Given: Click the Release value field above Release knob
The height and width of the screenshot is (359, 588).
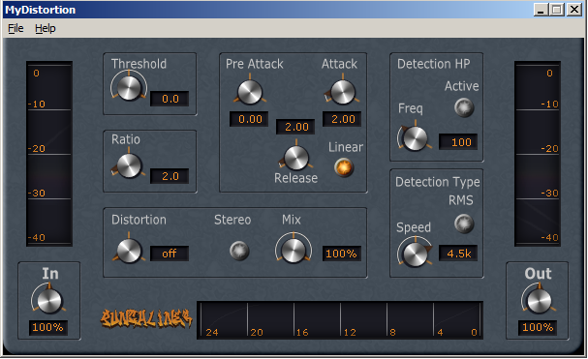Looking at the screenshot, I should pyautogui.click(x=295, y=127).
